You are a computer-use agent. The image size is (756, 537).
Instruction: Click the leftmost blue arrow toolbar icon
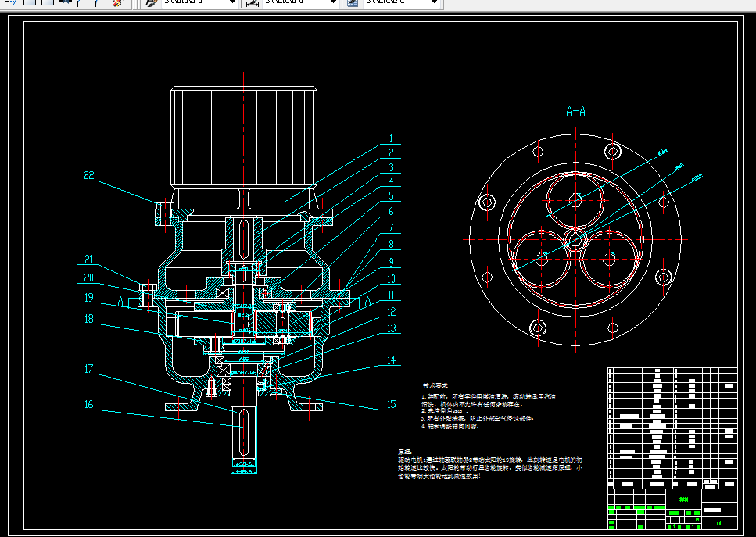click(x=12, y=2)
